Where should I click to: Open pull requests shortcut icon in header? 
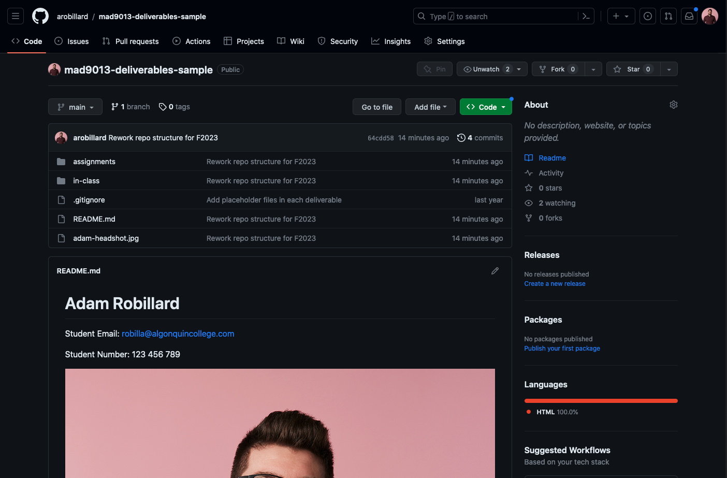pos(668,16)
